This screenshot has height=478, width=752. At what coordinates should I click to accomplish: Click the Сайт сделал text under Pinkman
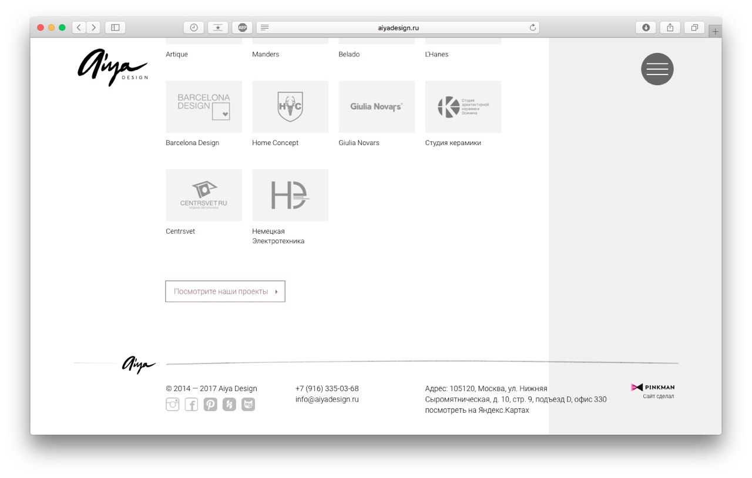point(659,396)
